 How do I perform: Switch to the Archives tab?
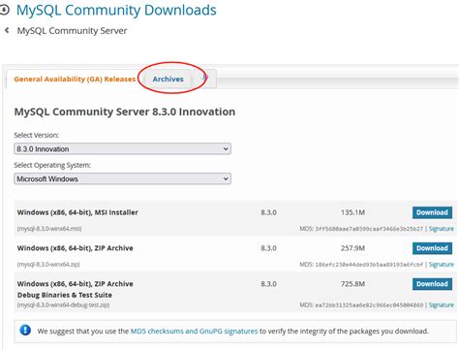pos(168,79)
